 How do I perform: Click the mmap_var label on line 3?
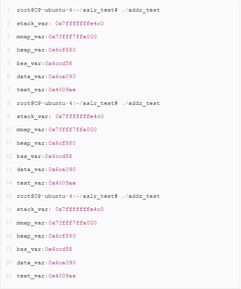pos(31,37)
